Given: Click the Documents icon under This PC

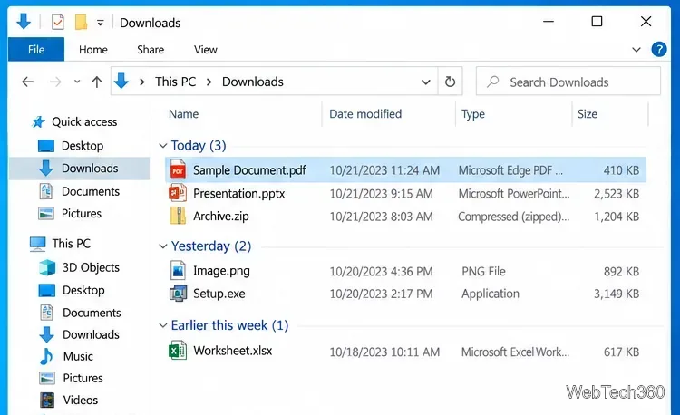Looking at the screenshot, I should point(47,313).
